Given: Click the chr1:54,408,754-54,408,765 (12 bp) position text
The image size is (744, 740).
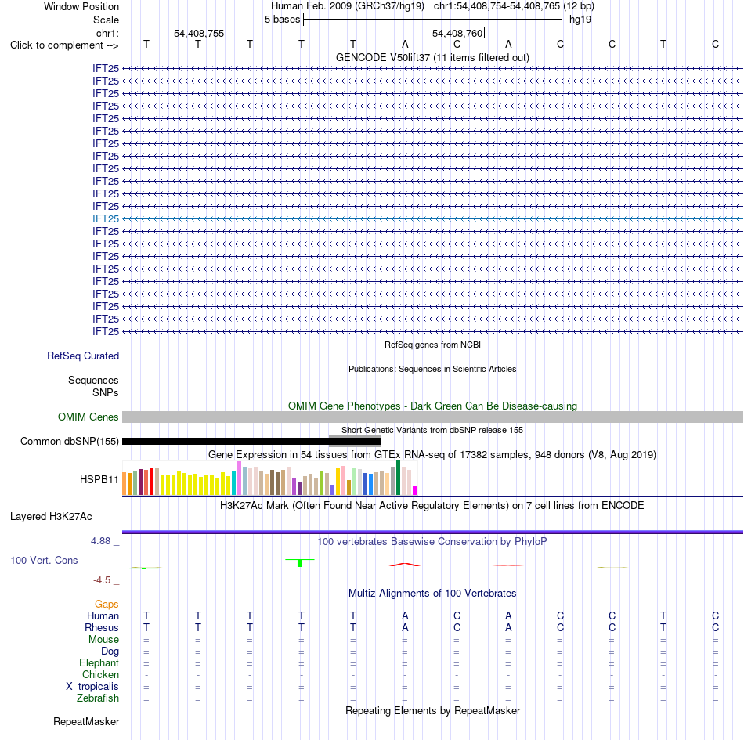Looking at the screenshot, I should (514, 6).
